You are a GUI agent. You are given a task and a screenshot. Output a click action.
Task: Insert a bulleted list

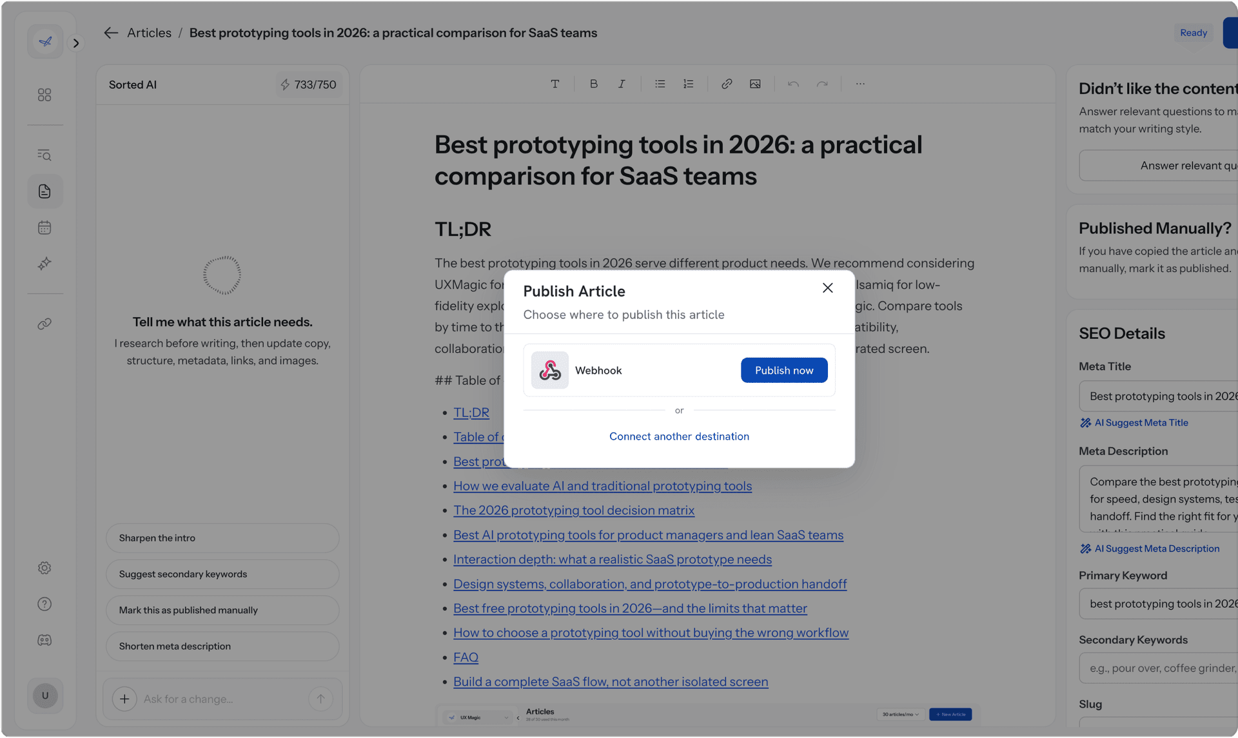660,84
